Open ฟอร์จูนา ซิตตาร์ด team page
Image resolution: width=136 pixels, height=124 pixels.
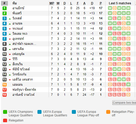pyautogui.click(x=24, y=90)
